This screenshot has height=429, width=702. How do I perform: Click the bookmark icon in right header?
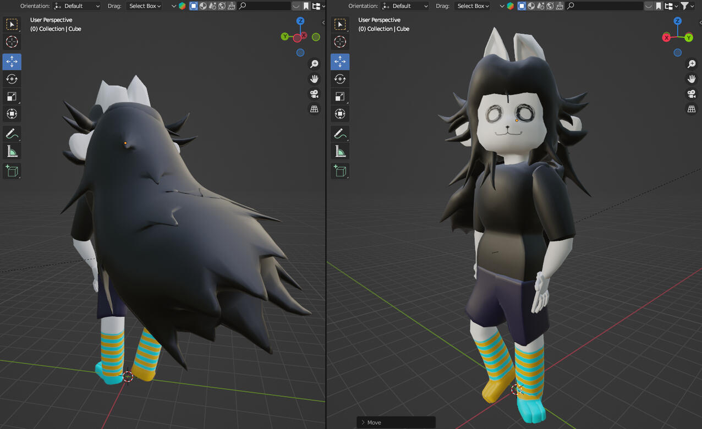[x=659, y=6]
